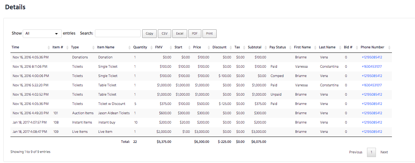Copy table data with Copy button

click(x=150, y=33)
